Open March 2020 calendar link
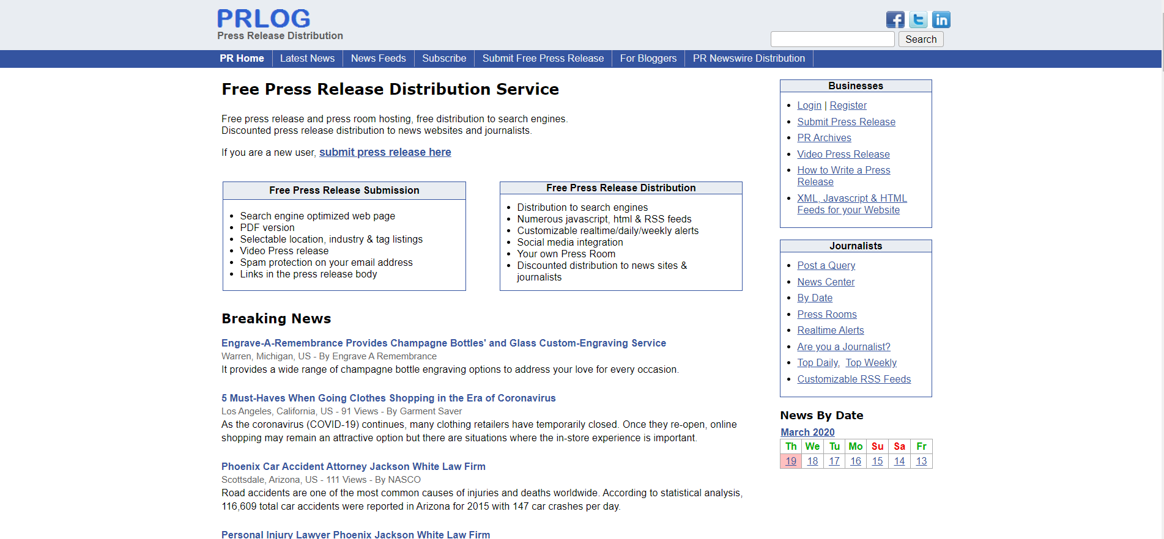This screenshot has width=1164, height=539. pos(807,432)
